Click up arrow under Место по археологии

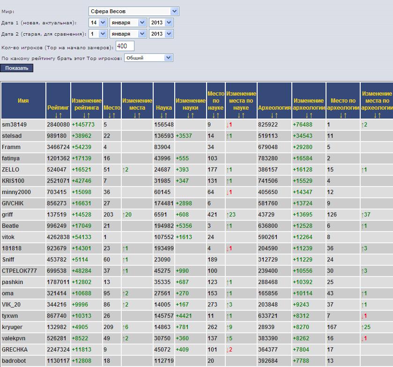click(x=345, y=115)
